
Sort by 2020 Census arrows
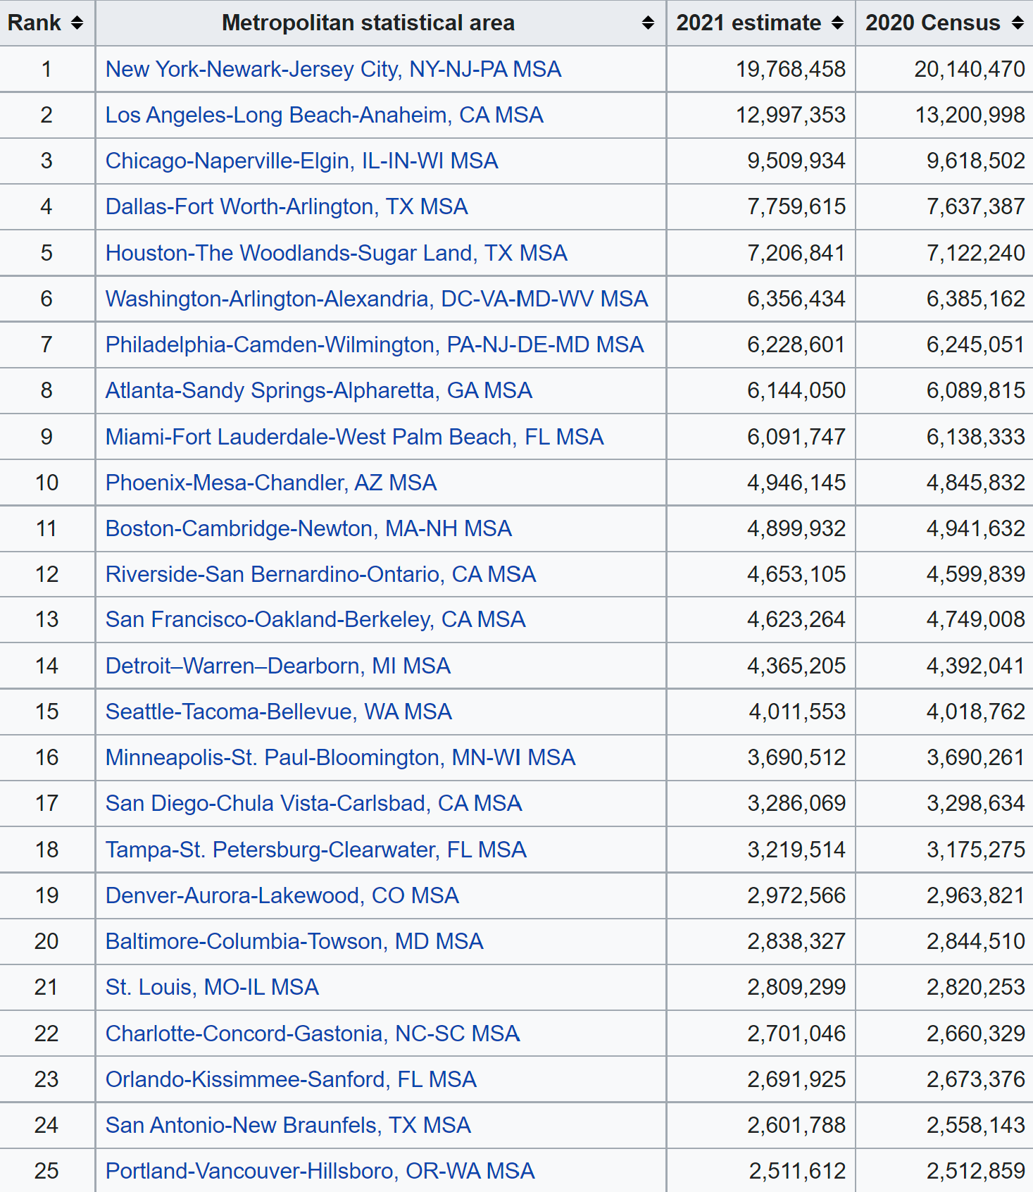(1018, 23)
